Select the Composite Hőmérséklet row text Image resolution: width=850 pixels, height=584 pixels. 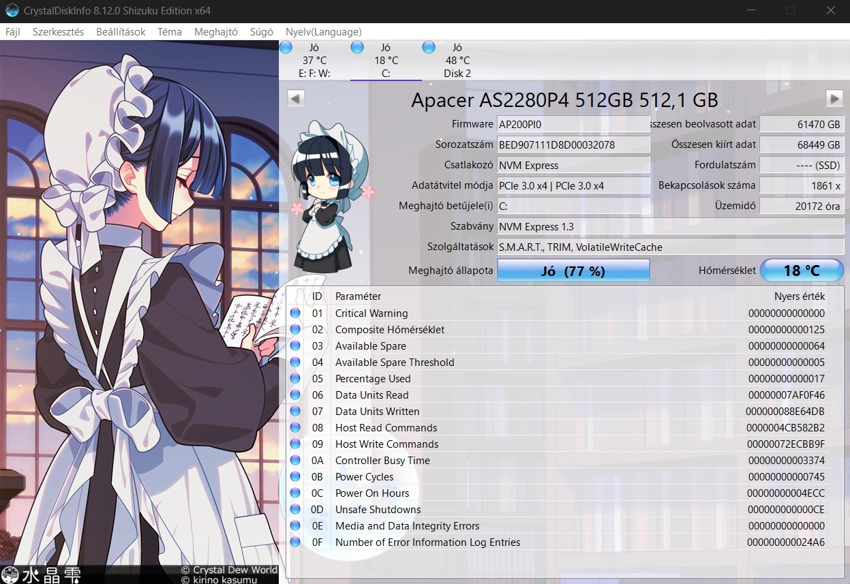click(390, 330)
